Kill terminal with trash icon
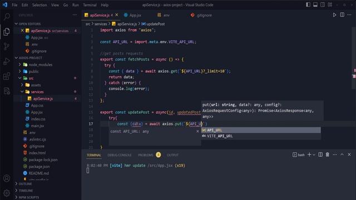356x200 pixels. (328, 154)
